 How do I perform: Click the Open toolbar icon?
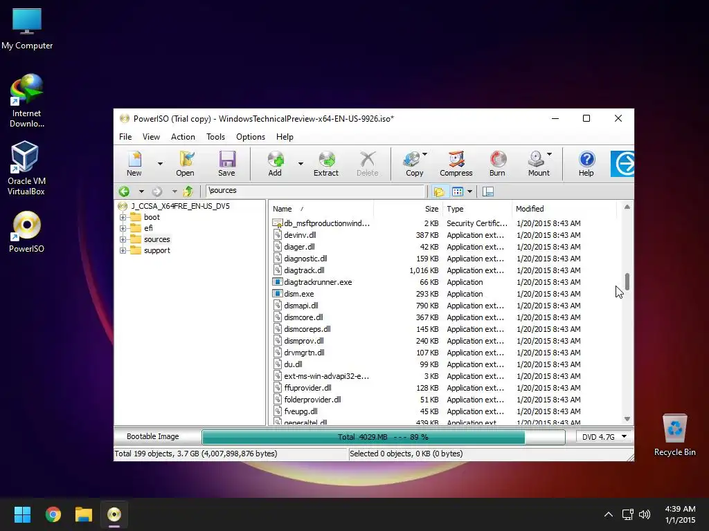point(185,163)
